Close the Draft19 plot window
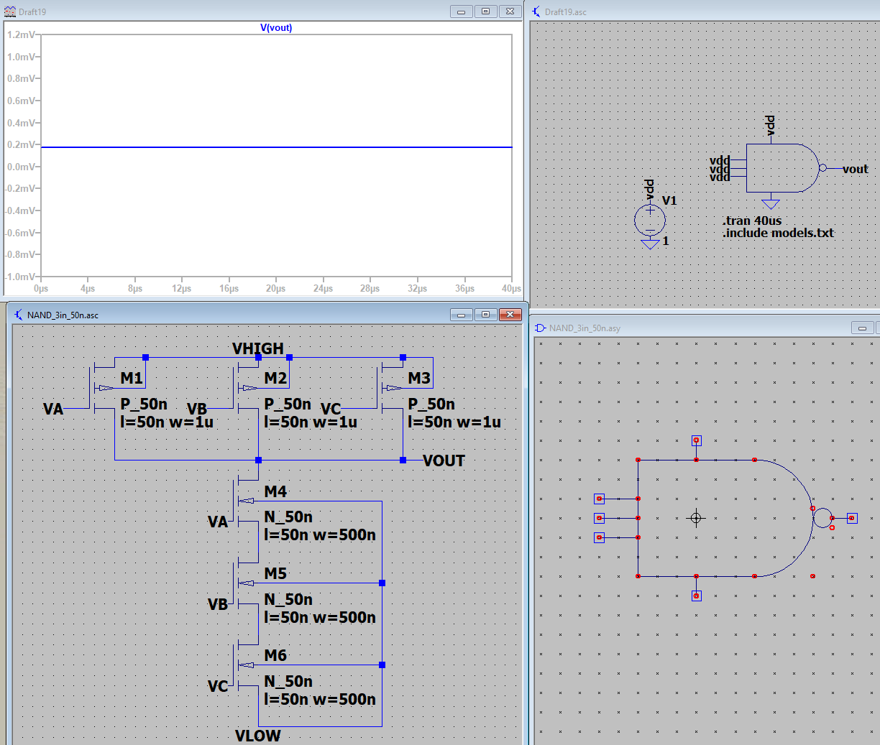The height and width of the screenshot is (745, 880). pos(510,11)
